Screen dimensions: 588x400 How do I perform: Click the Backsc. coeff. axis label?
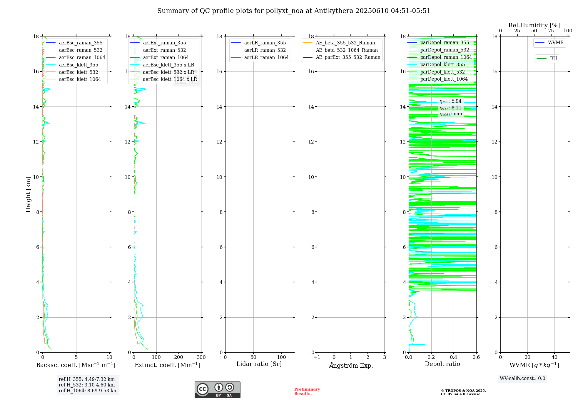pyautogui.click(x=76, y=365)
